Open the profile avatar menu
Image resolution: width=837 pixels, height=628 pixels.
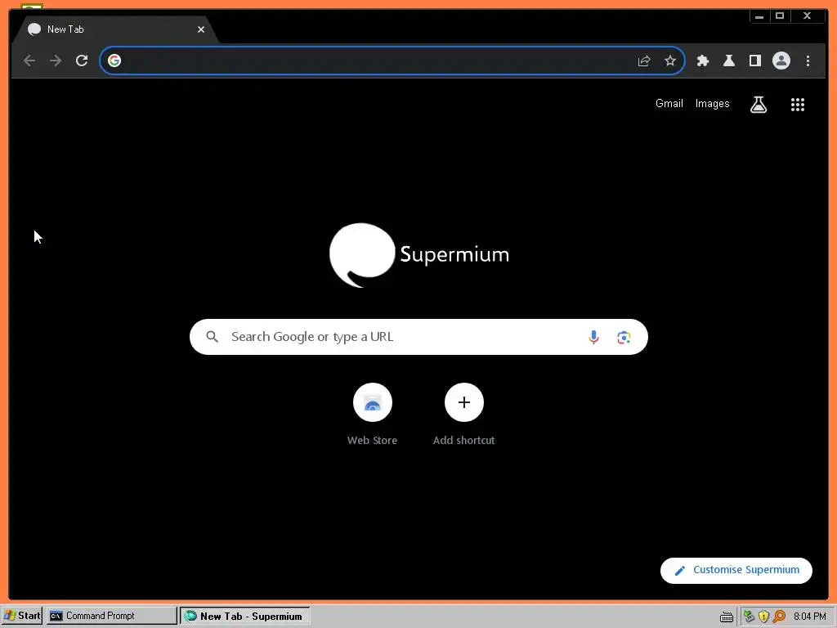pyautogui.click(x=781, y=61)
